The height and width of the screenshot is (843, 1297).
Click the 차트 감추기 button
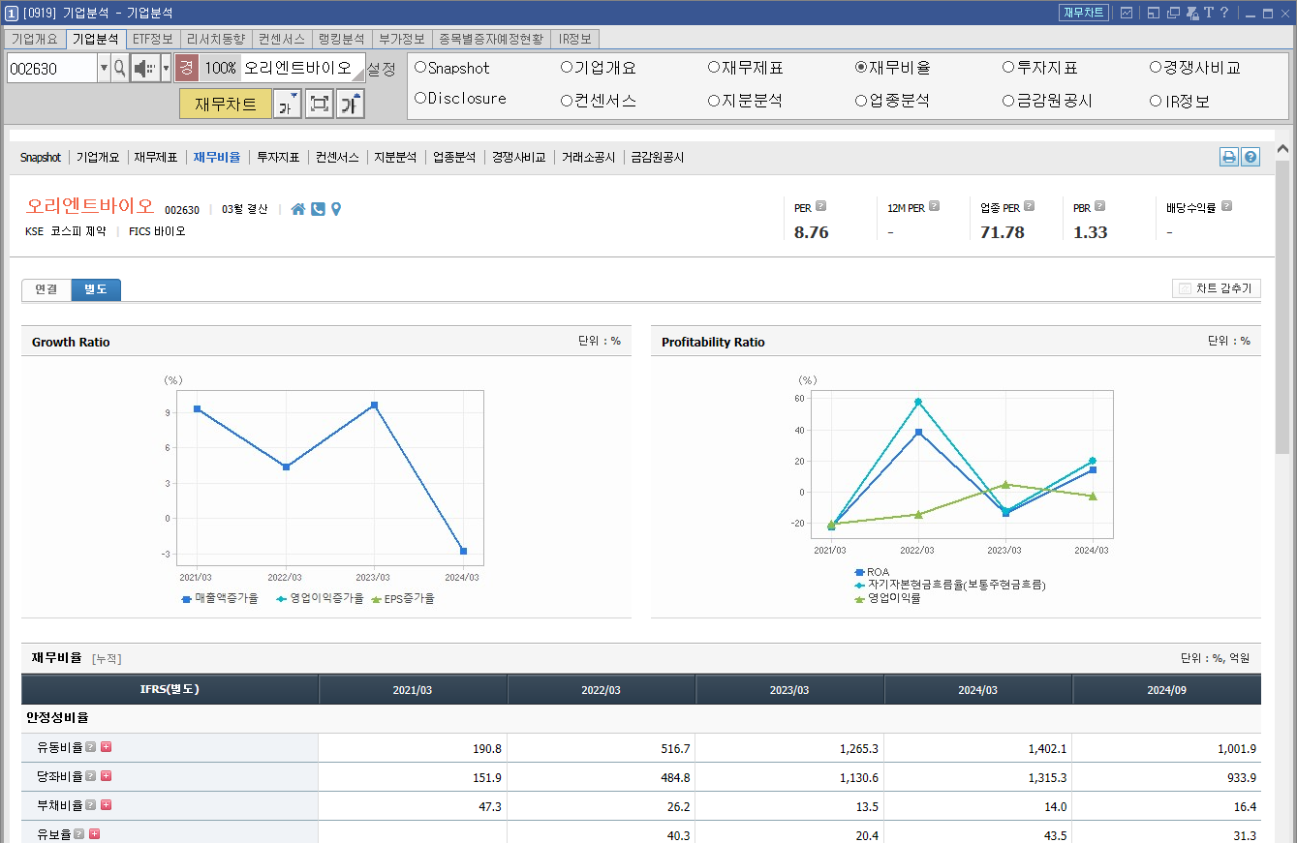point(1217,288)
